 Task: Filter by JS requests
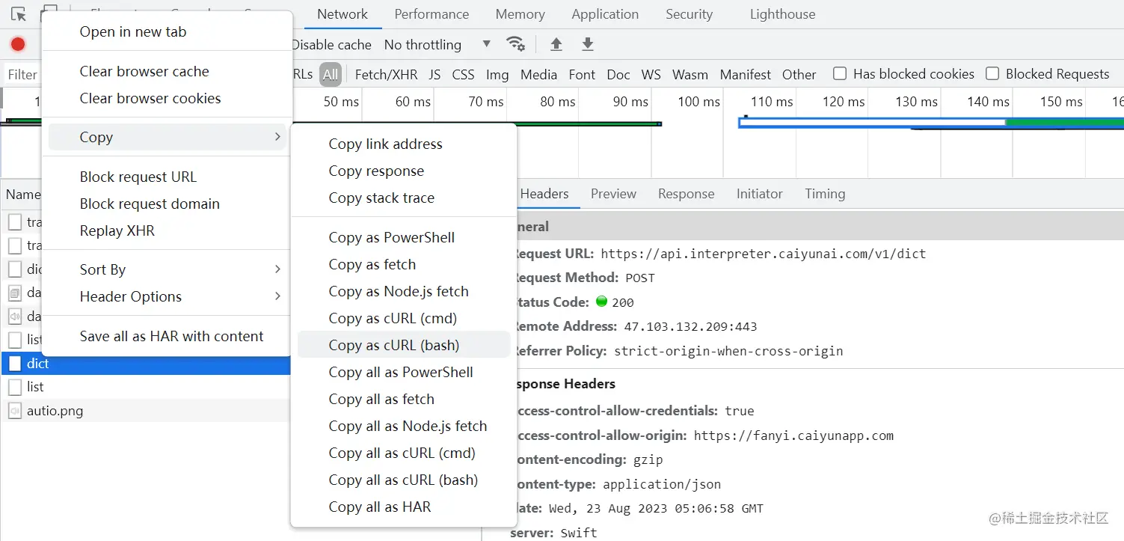(434, 74)
